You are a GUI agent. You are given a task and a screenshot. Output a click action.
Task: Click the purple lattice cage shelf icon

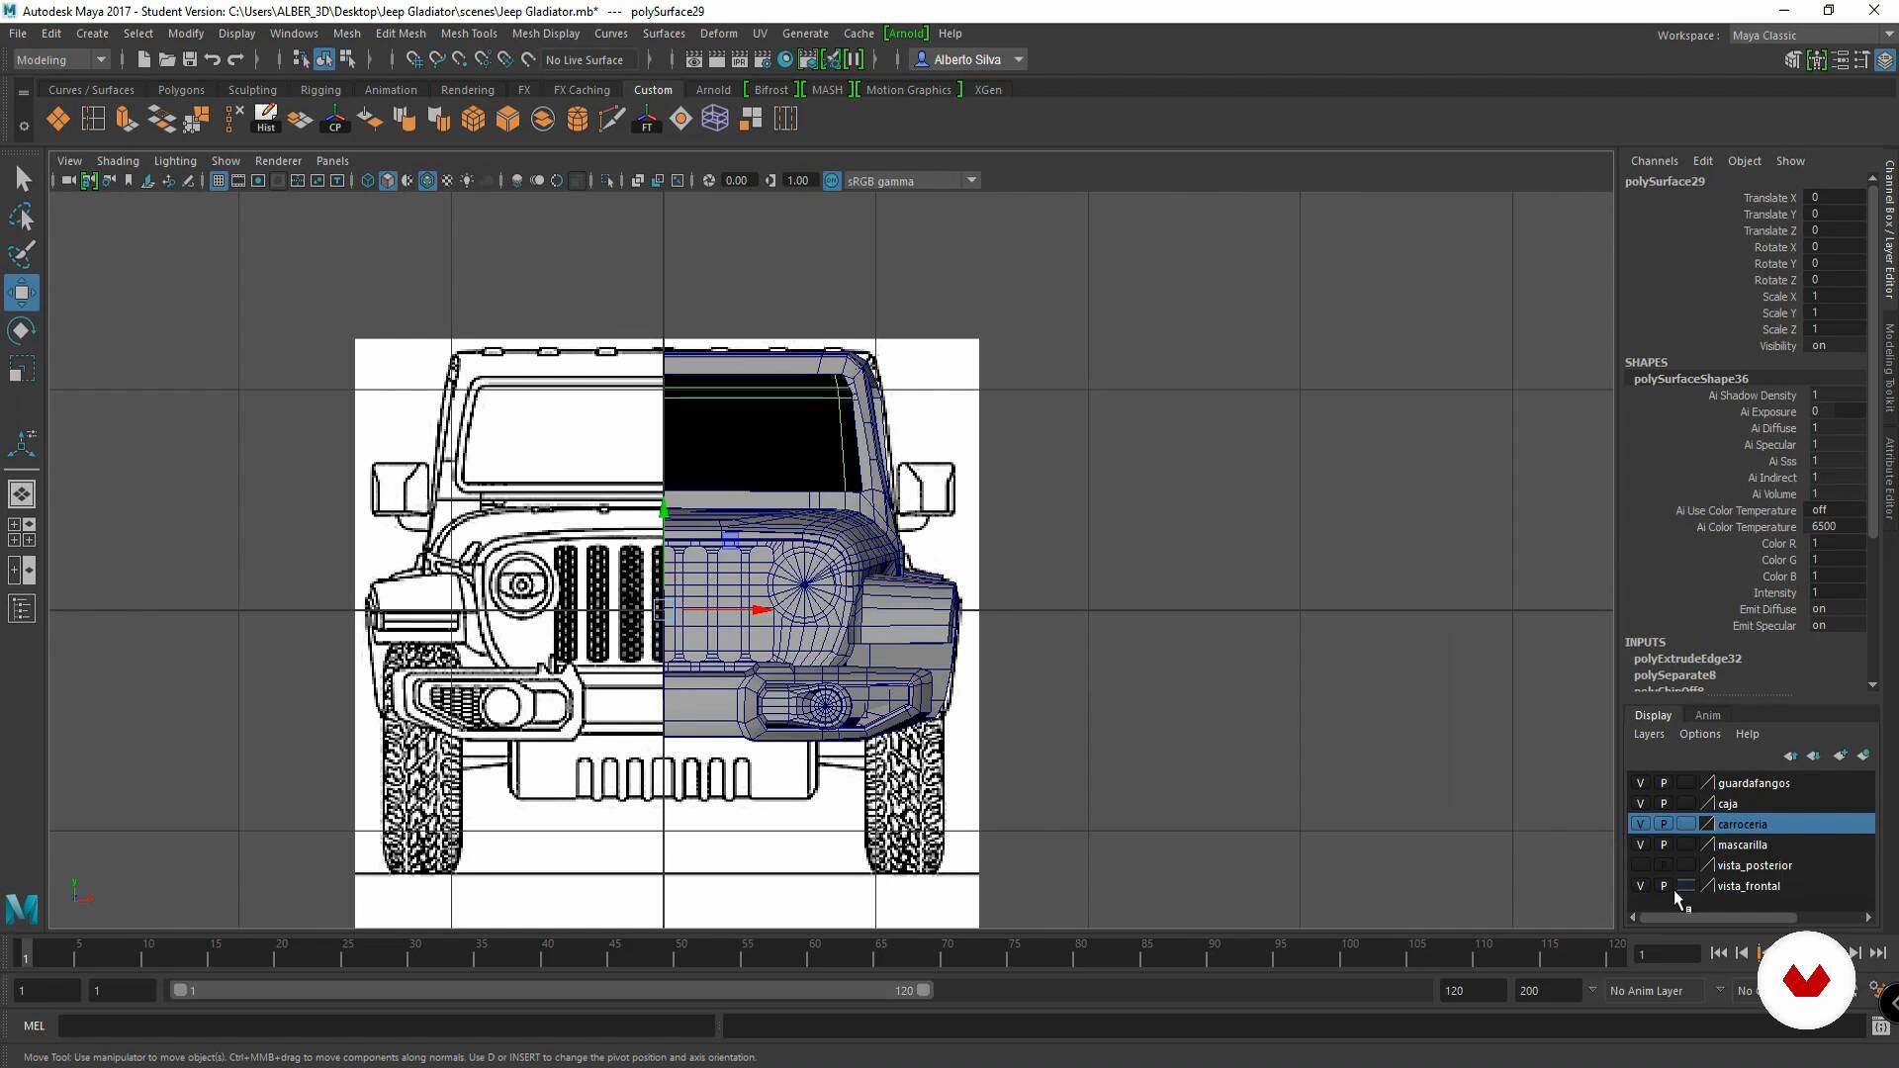715,119
